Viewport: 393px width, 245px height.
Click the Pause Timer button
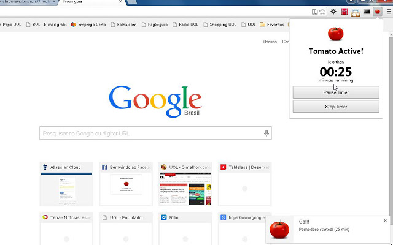[336, 92]
